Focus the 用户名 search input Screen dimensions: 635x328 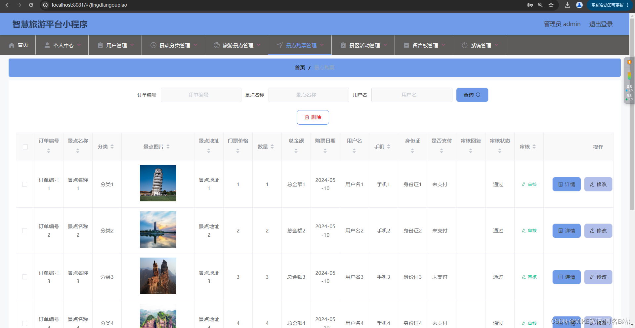point(412,95)
